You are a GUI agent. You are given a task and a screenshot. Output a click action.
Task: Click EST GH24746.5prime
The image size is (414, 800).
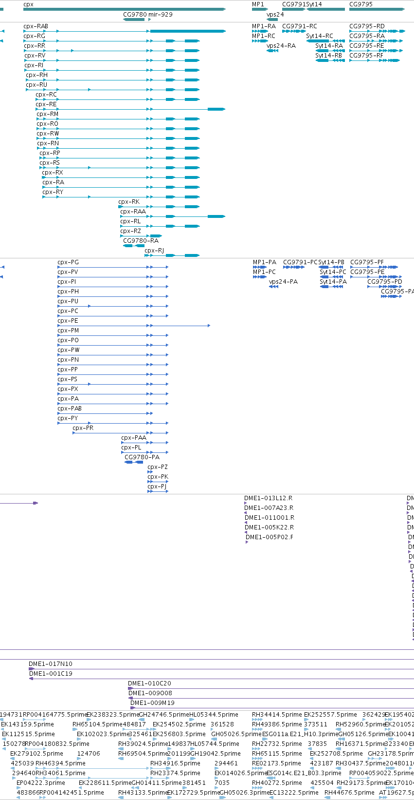[164, 715]
